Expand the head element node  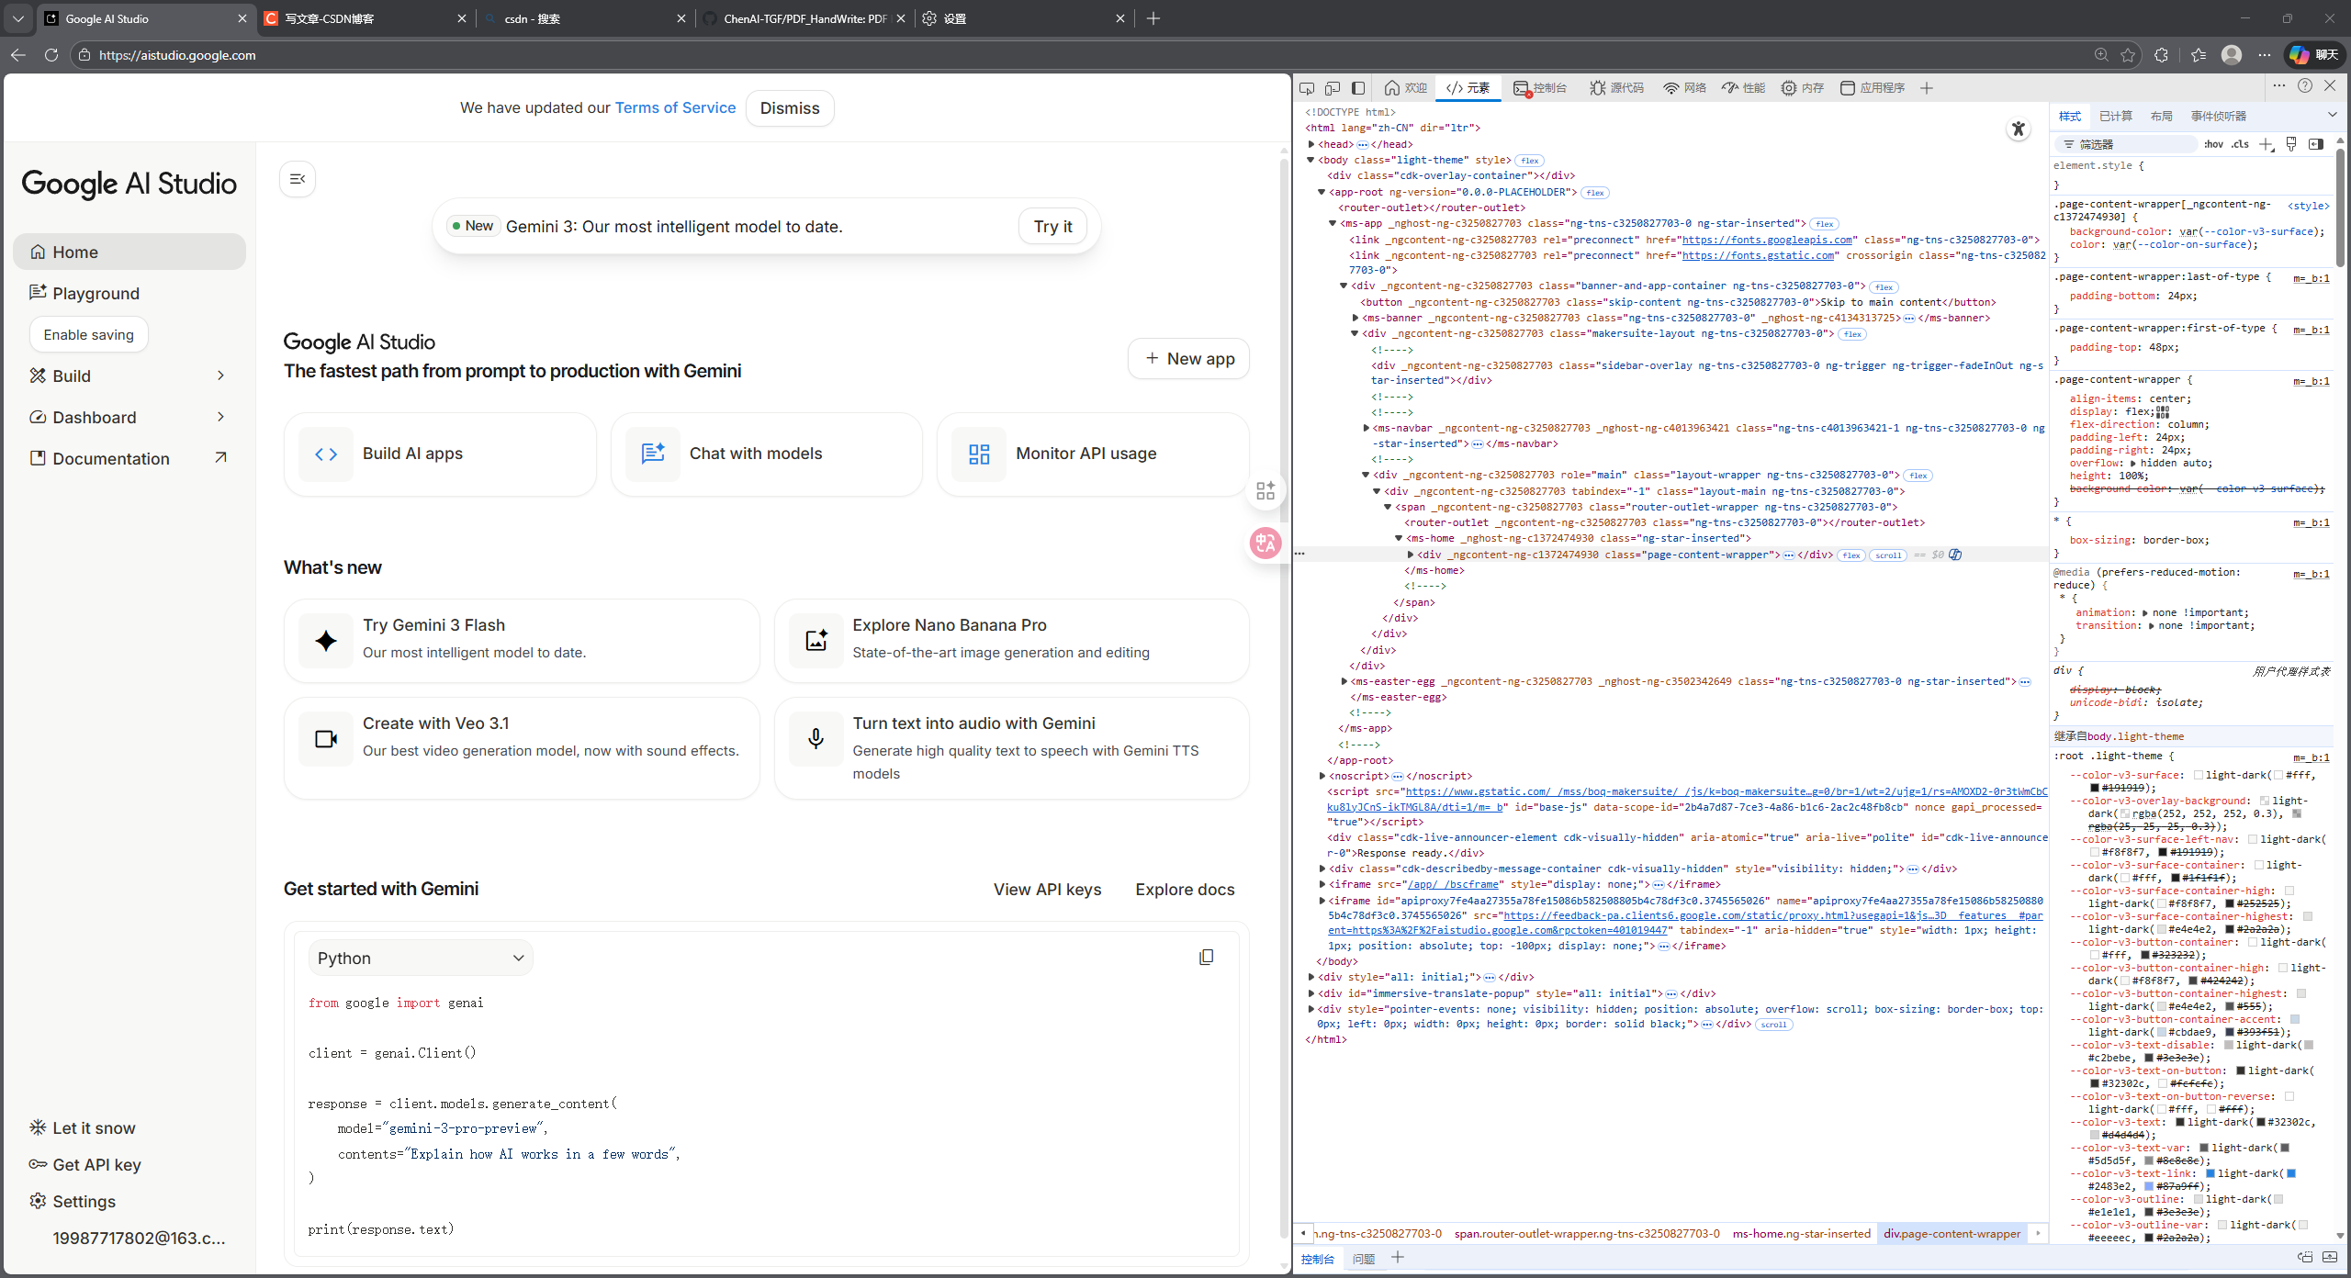(x=1311, y=144)
